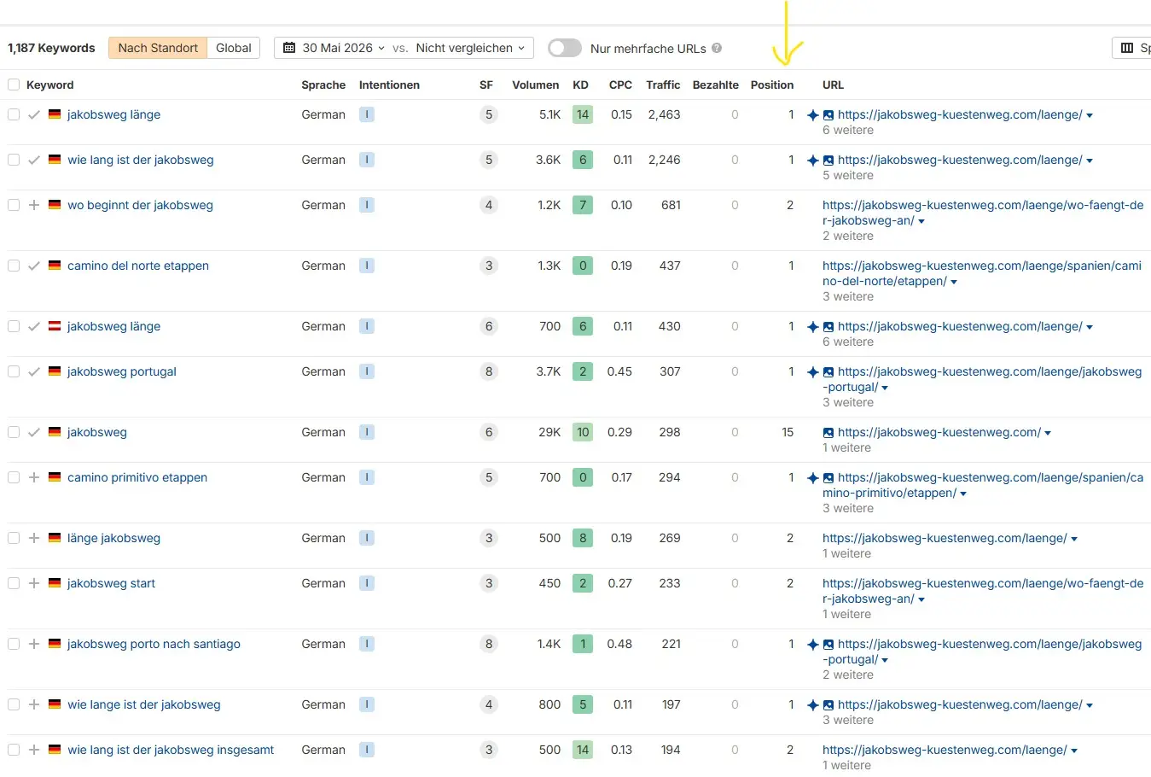Click the KD badge 10 for 'jakobsweg'
The height and width of the screenshot is (777, 1151).
[583, 432]
